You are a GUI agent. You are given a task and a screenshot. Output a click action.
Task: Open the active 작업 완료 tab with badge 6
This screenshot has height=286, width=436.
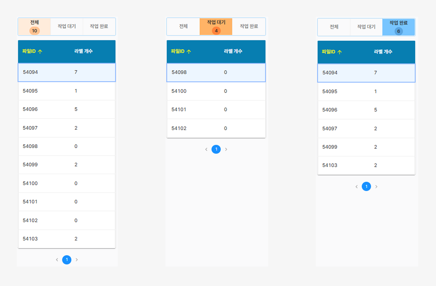pyautogui.click(x=399, y=27)
